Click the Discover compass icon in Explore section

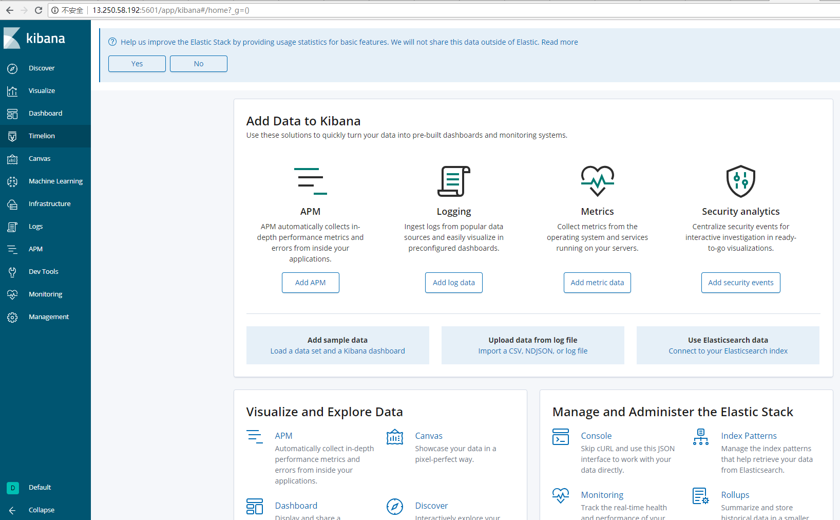(395, 507)
